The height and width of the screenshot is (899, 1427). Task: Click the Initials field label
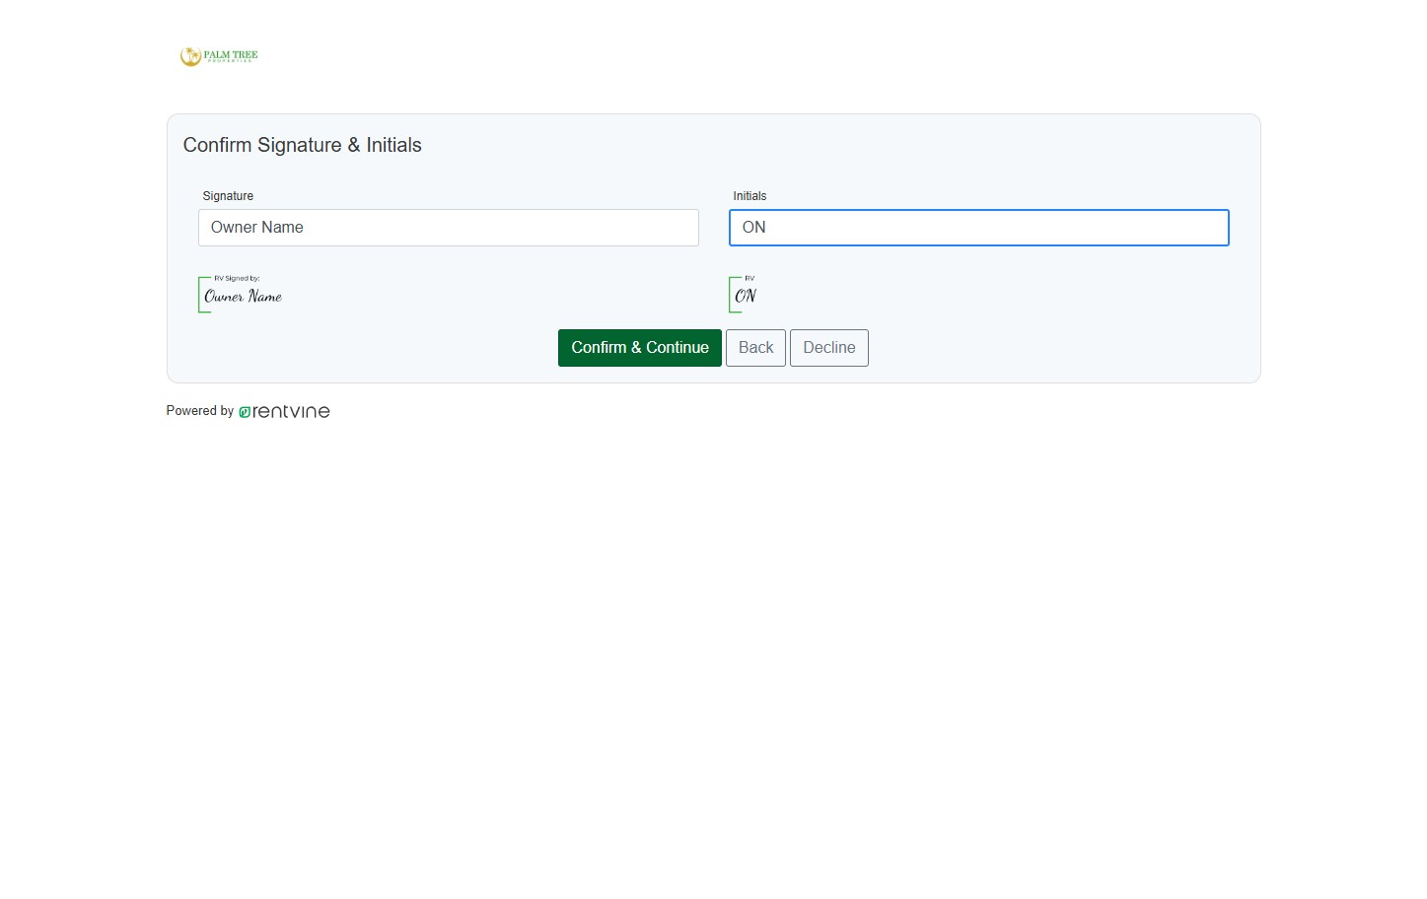tap(749, 196)
